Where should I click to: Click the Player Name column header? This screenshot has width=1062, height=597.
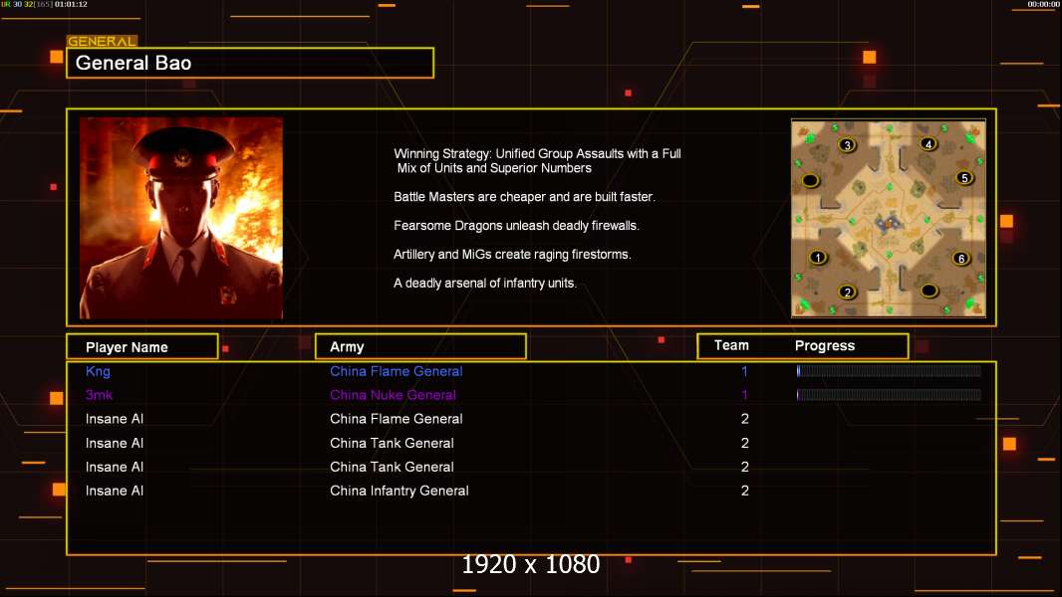pyautogui.click(x=142, y=347)
